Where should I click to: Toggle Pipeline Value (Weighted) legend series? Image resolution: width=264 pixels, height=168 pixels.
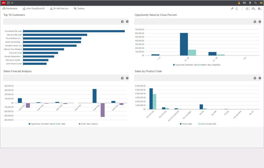tap(209, 65)
